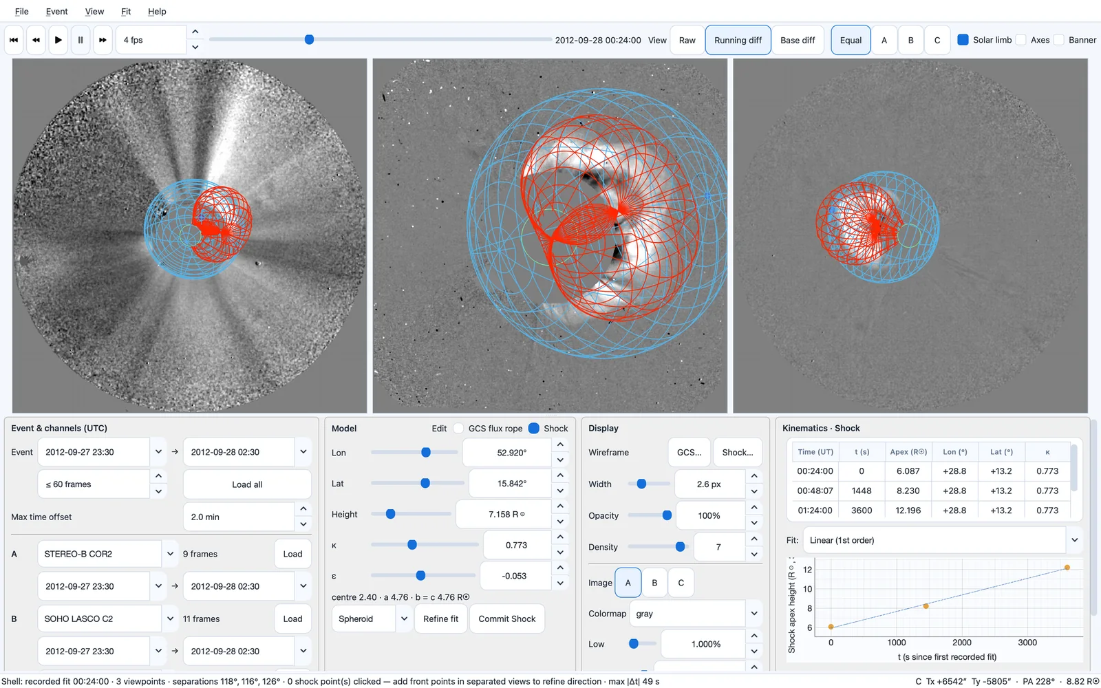Switch view to Raw
This screenshot has width=1101, height=688.
687,40
